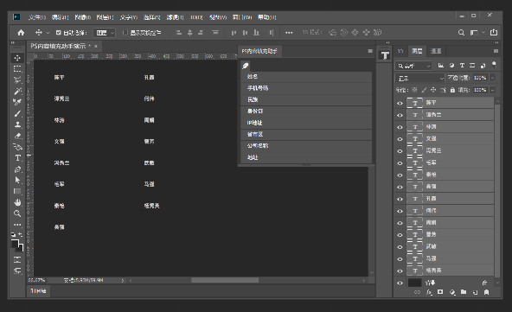The width and height of the screenshot is (512, 312).
Task: Select the Zoom tool in the toolbox
Action: point(17,213)
